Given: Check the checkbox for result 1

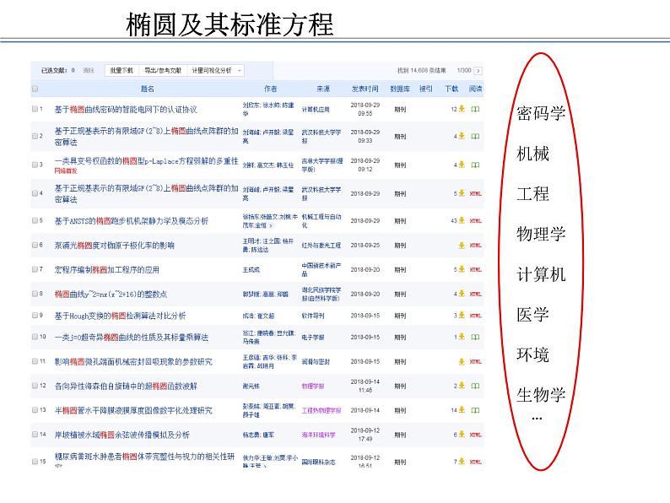Looking at the screenshot, I should (35, 109).
